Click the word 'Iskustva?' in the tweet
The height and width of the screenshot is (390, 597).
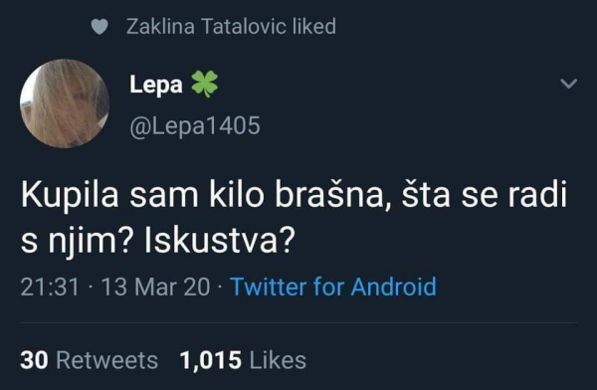tap(220, 242)
